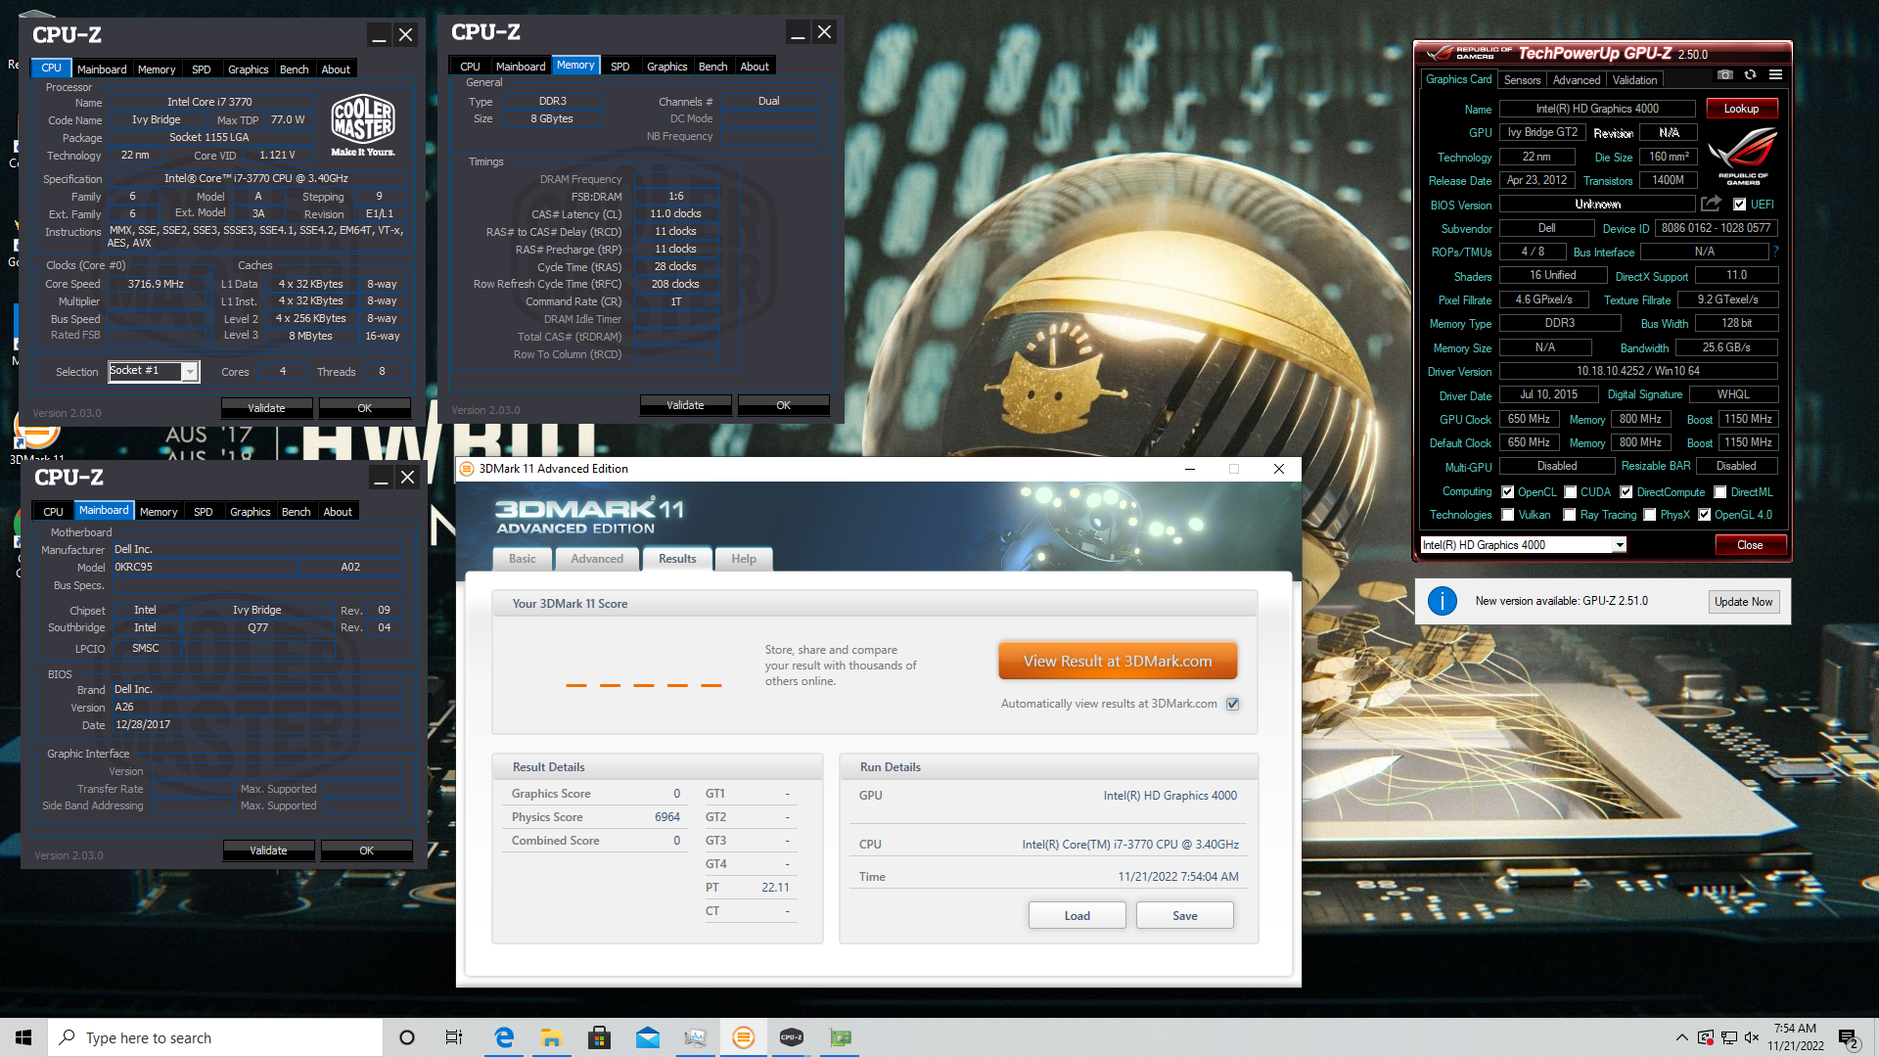Click the CPU-Z taskbar icon

[792, 1037]
